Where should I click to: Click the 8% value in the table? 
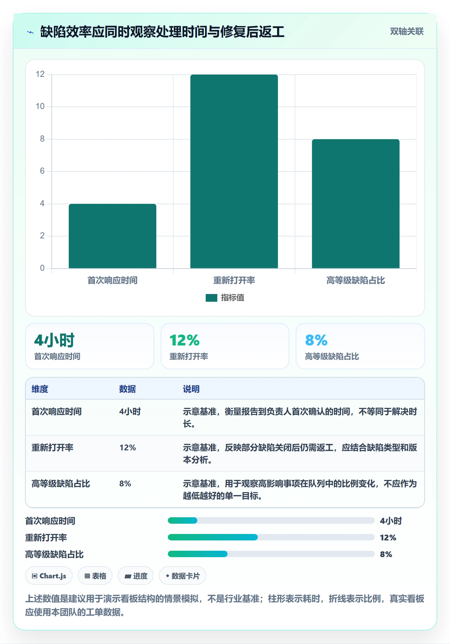[x=125, y=483]
